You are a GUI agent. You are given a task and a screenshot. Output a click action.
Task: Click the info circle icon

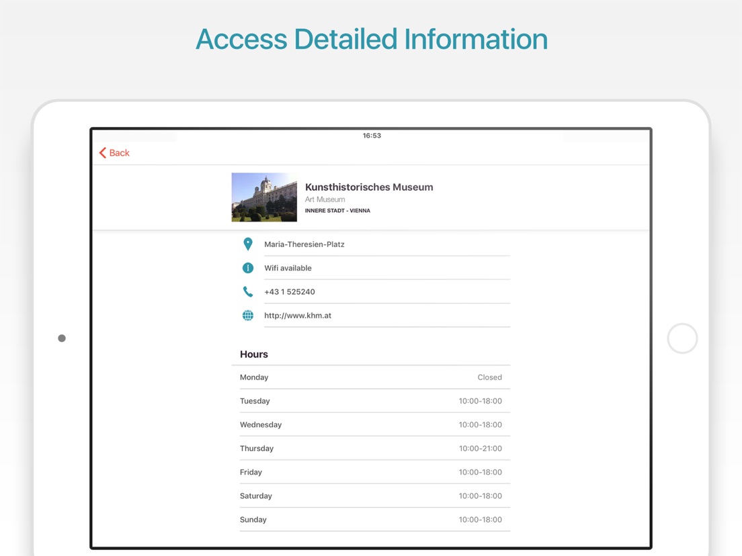click(247, 268)
